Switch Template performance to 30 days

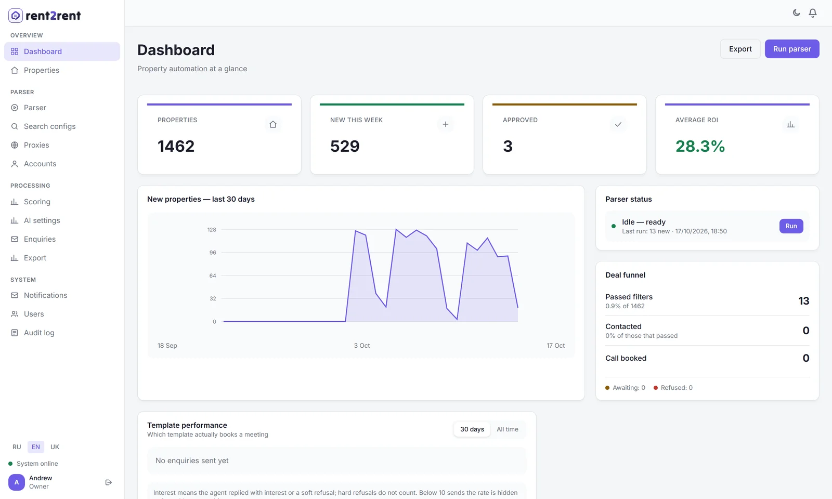472,429
